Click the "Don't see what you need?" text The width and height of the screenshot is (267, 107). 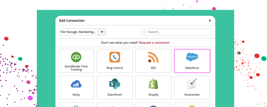[x=120, y=43]
